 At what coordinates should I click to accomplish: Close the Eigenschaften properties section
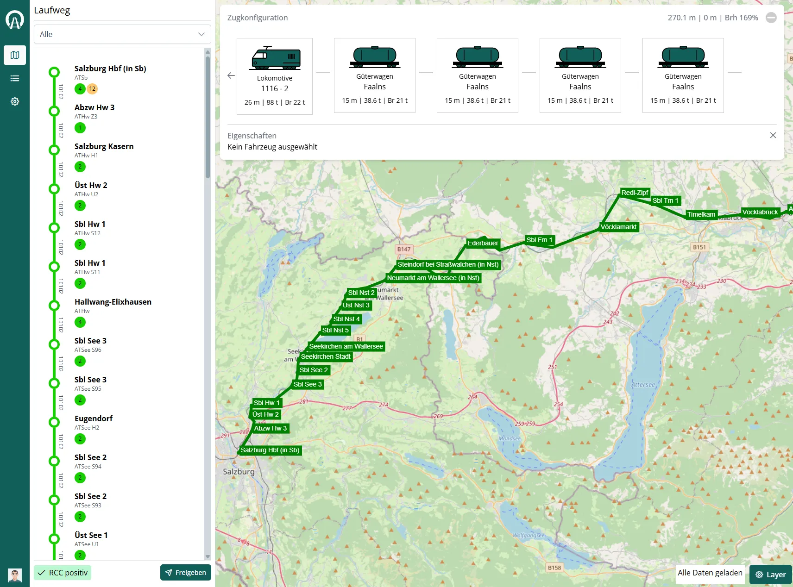coord(773,135)
